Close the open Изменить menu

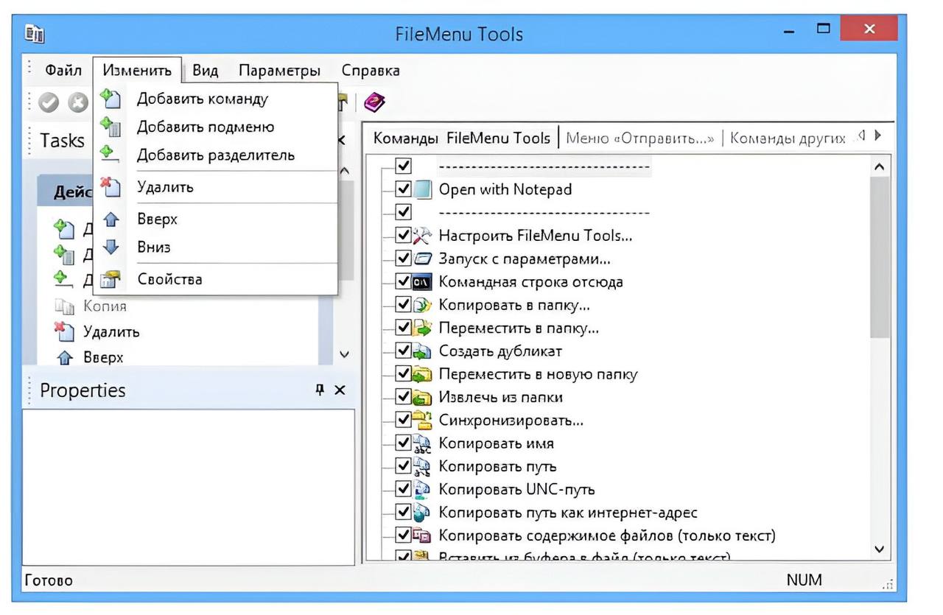click(x=137, y=71)
